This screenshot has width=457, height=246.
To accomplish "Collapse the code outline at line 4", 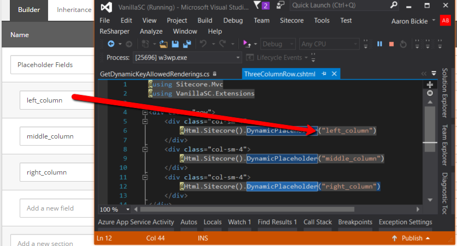I will (145, 112).
